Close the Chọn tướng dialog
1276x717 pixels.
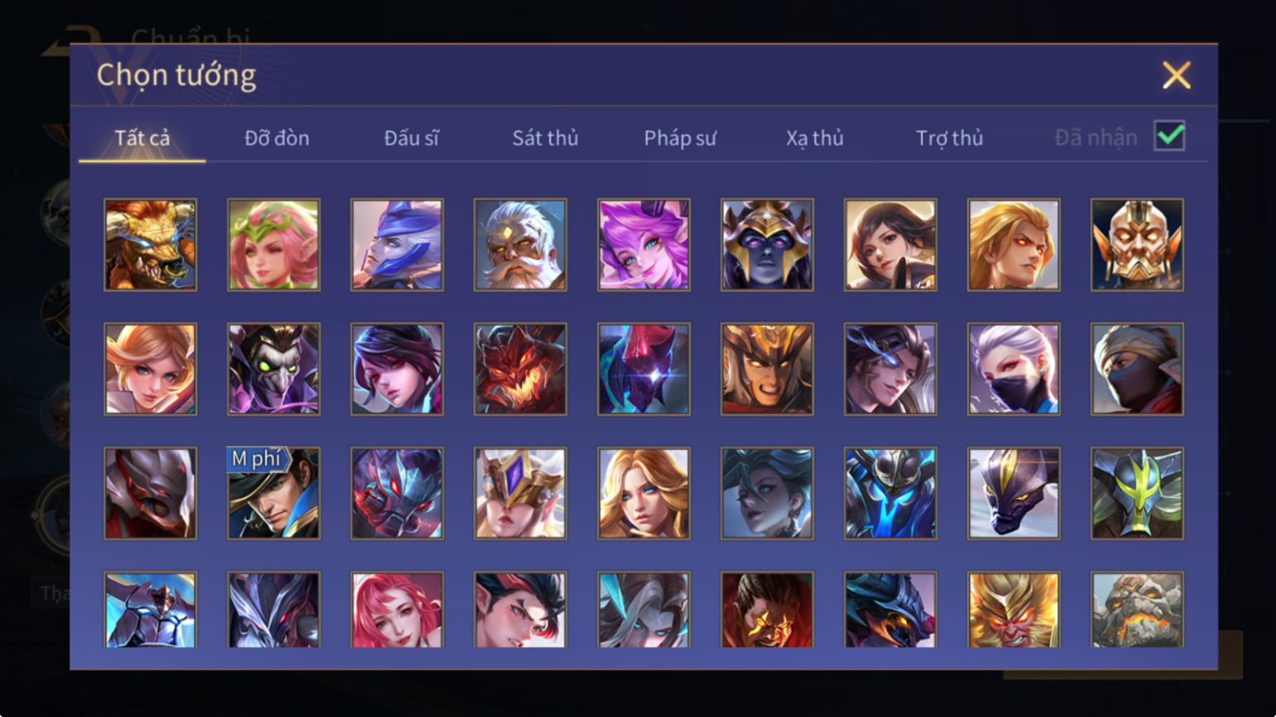coord(1176,75)
